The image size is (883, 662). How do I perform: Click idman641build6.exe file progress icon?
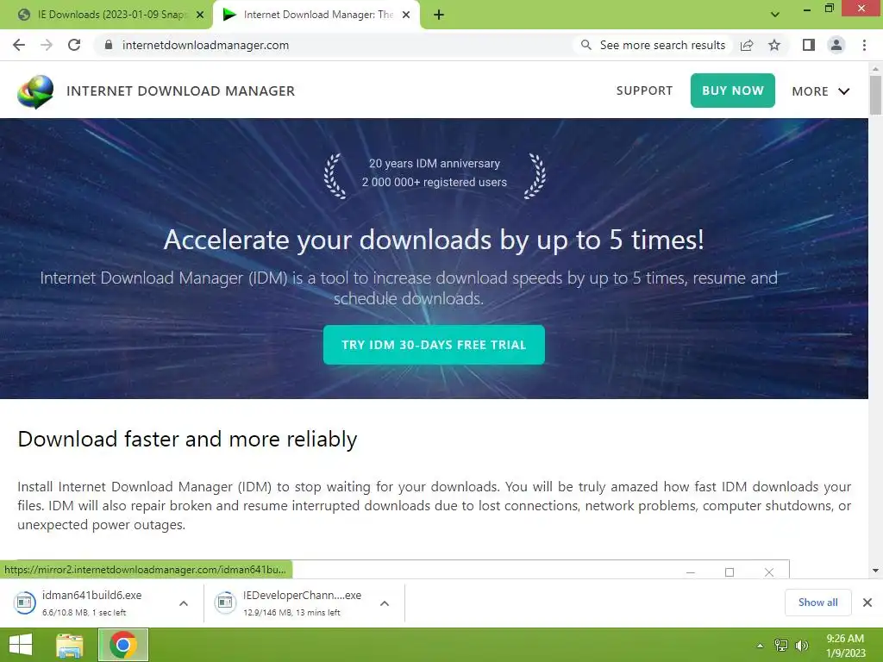point(24,603)
